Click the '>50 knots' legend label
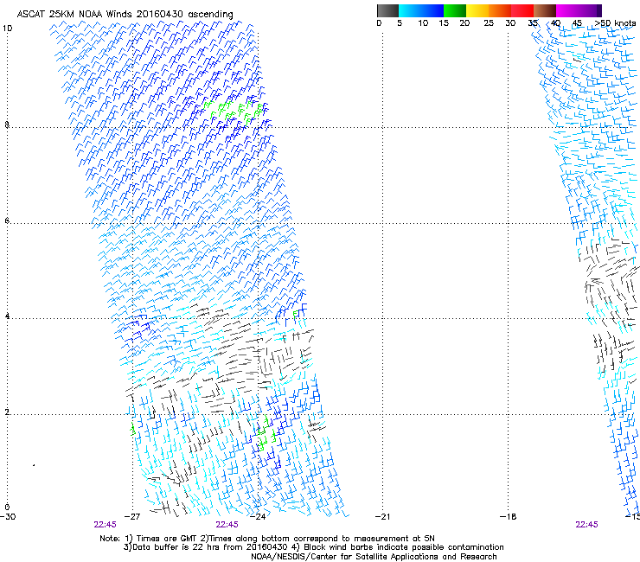 click(615, 23)
